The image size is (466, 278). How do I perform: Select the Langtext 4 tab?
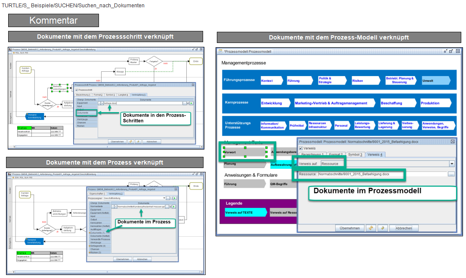pos(123,95)
